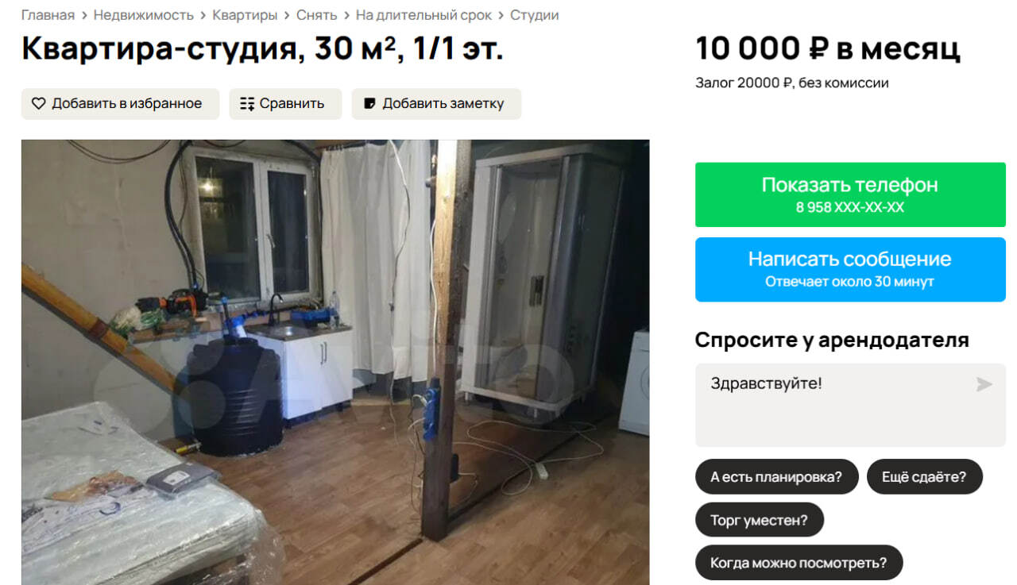This screenshot has width=1017, height=585.
Task: Click into the Здравствуйте message input field
Action: 849,405
